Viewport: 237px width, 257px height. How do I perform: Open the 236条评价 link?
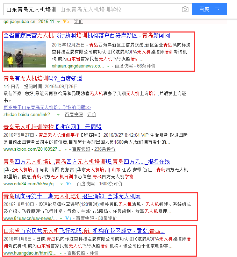tap(105, 149)
